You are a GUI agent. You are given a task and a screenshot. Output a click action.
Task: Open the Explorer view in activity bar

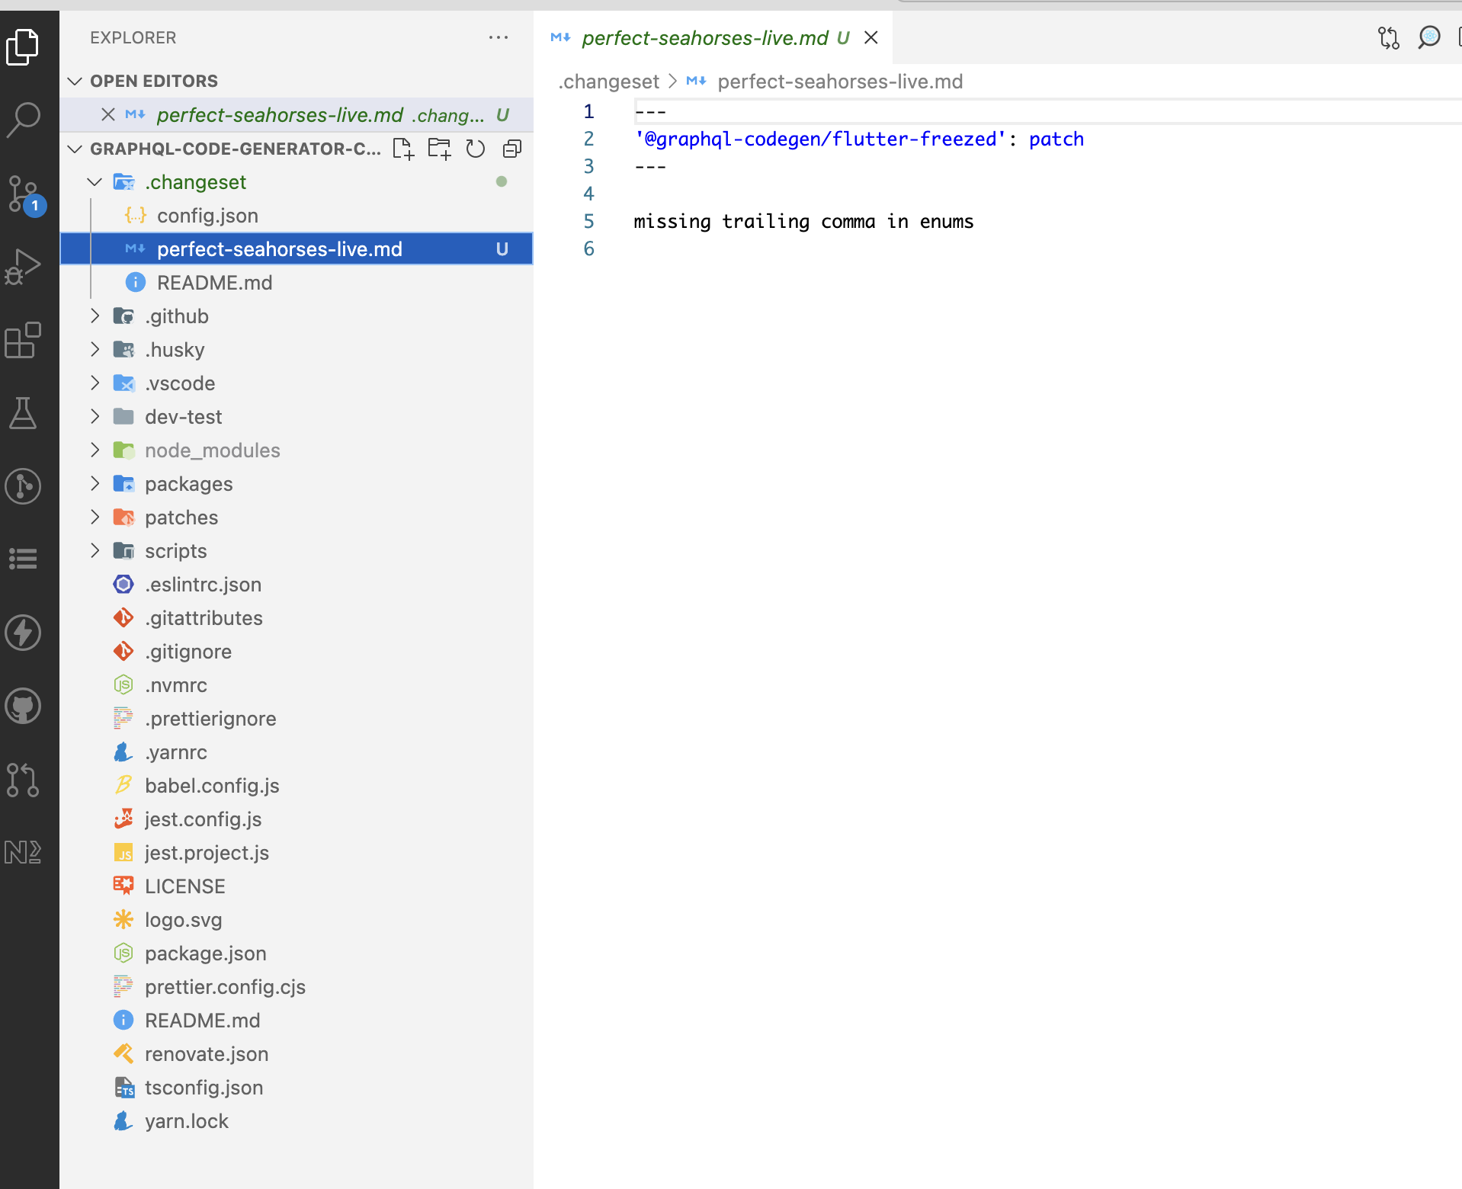coord(23,47)
